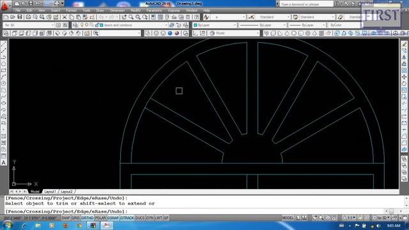Open the Draw menu
This screenshot has height=230, width=409.
[x=100, y=10]
